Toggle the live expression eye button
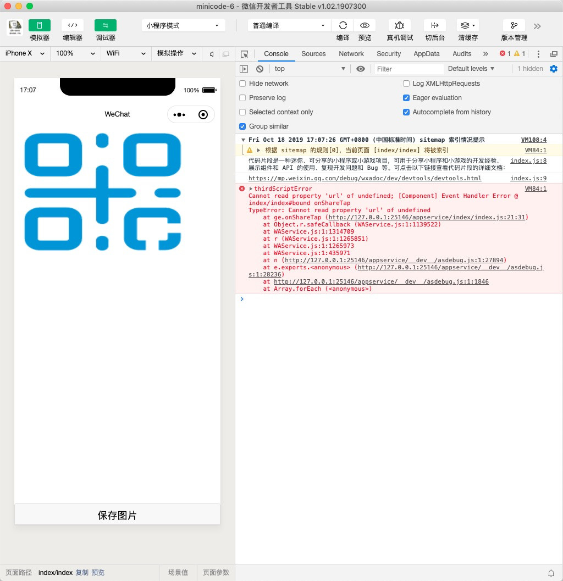The image size is (563, 581). pyautogui.click(x=361, y=69)
